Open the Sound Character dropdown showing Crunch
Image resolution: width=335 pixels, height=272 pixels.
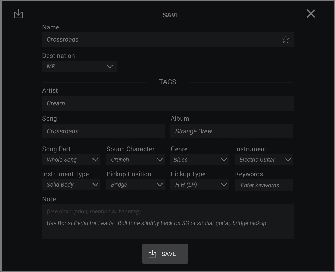coord(136,160)
